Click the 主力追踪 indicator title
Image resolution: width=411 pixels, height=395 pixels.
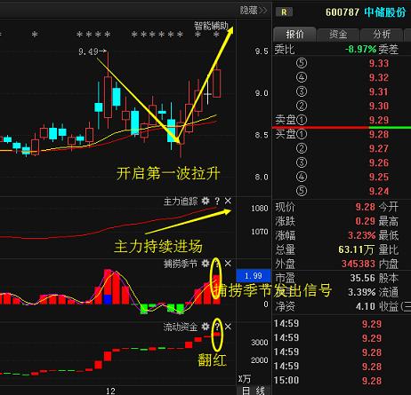181,201
